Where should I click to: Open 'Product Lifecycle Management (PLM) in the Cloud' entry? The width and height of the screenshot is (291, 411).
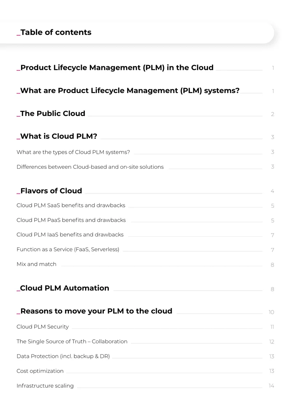pos(115,68)
